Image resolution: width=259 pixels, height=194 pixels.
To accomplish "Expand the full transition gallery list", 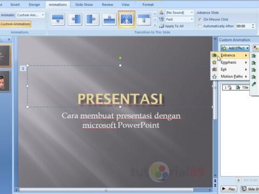I will (155, 25).
